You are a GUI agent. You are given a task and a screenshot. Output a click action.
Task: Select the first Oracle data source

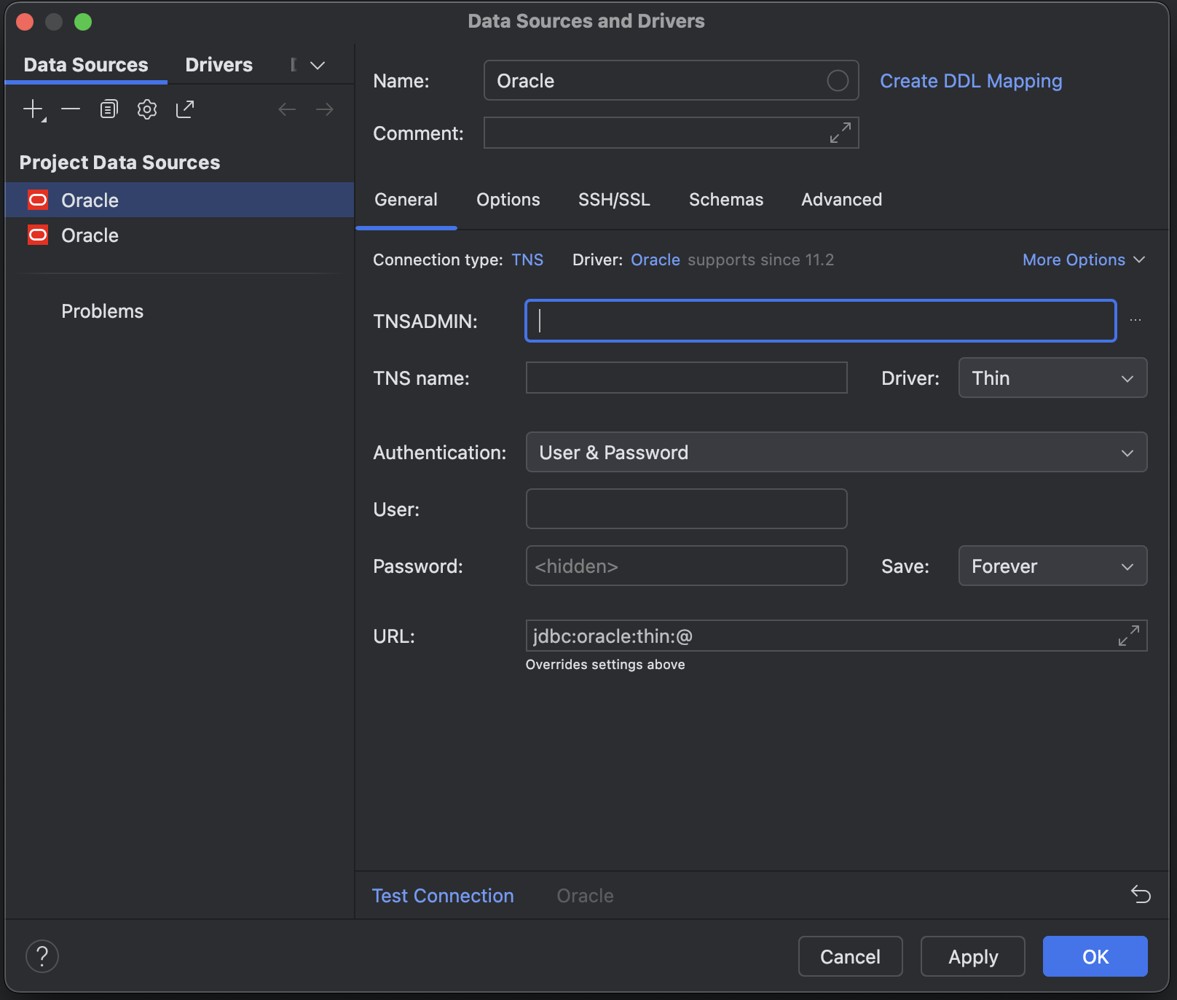click(179, 200)
